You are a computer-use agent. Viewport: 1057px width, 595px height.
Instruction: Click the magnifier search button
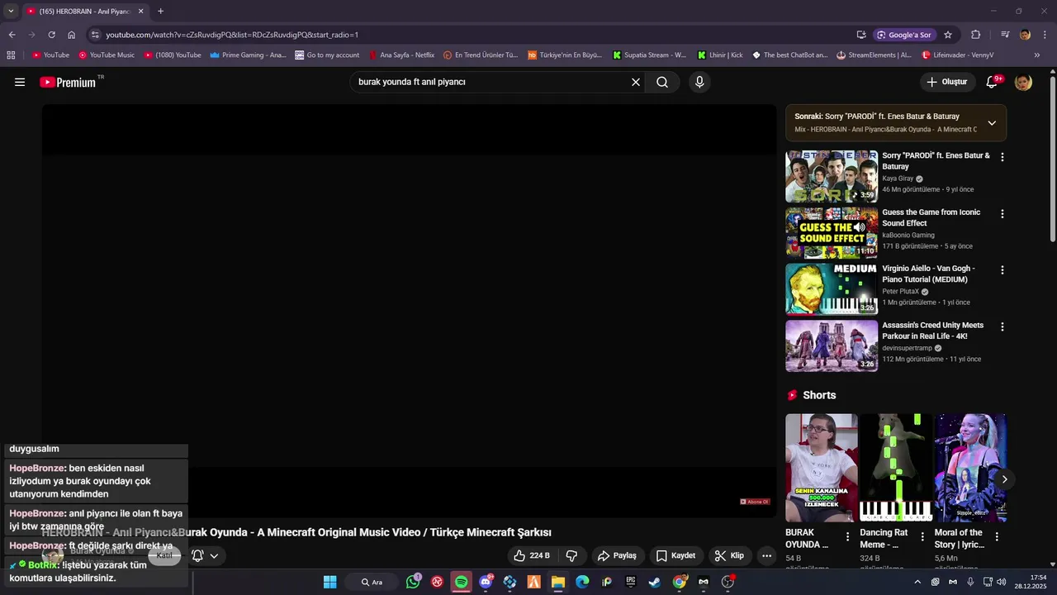pyautogui.click(x=662, y=82)
